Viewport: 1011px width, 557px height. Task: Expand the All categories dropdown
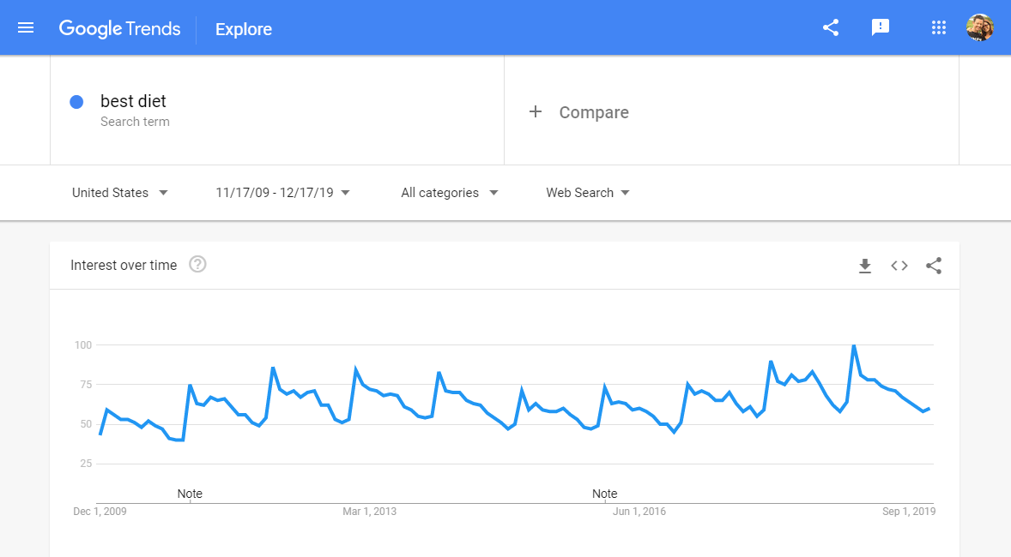450,193
